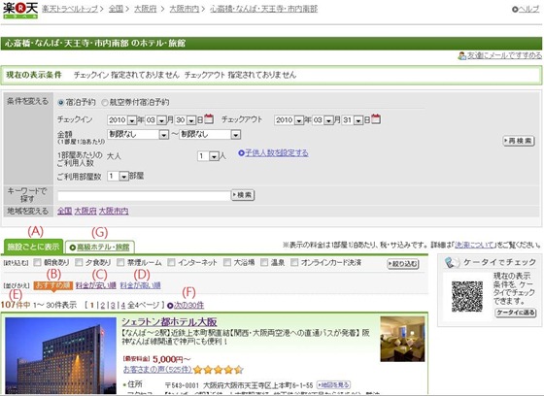Image resolution: width=544 pixels, height=396 pixels.
Task: Click the next 30 results arrow icon
Action: tap(170, 306)
